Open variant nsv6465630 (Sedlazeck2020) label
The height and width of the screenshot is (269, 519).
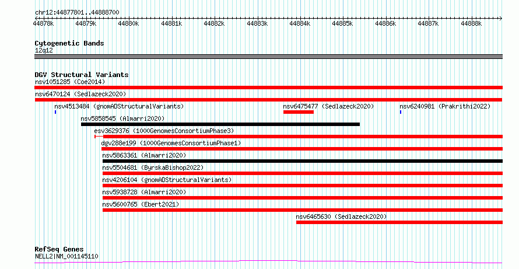click(x=341, y=216)
